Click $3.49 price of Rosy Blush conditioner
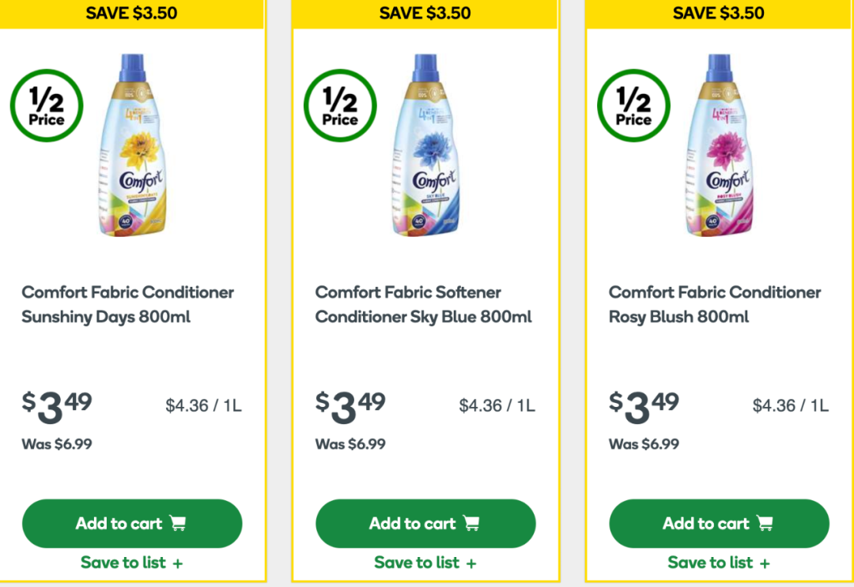The width and height of the screenshot is (854, 587). click(644, 407)
